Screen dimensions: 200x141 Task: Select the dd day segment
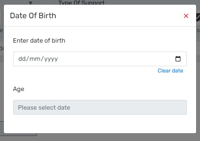(x=22, y=59)
